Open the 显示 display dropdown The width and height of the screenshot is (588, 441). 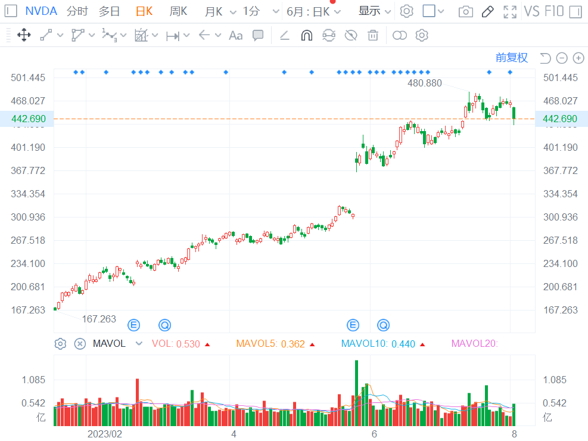click(x=375, y=11)
